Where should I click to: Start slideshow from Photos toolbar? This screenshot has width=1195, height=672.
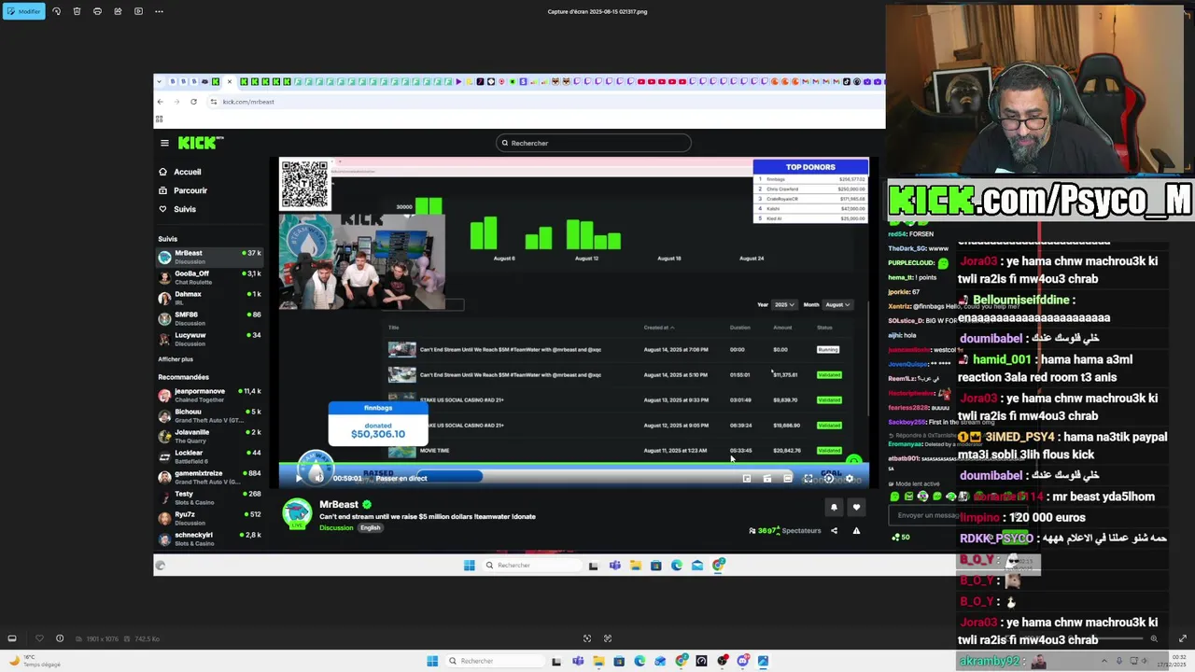point(138,11)
